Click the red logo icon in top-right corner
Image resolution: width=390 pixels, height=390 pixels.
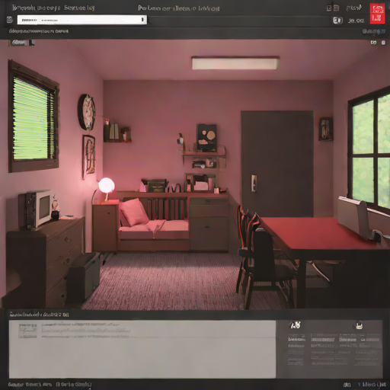(x=377, y=14)
